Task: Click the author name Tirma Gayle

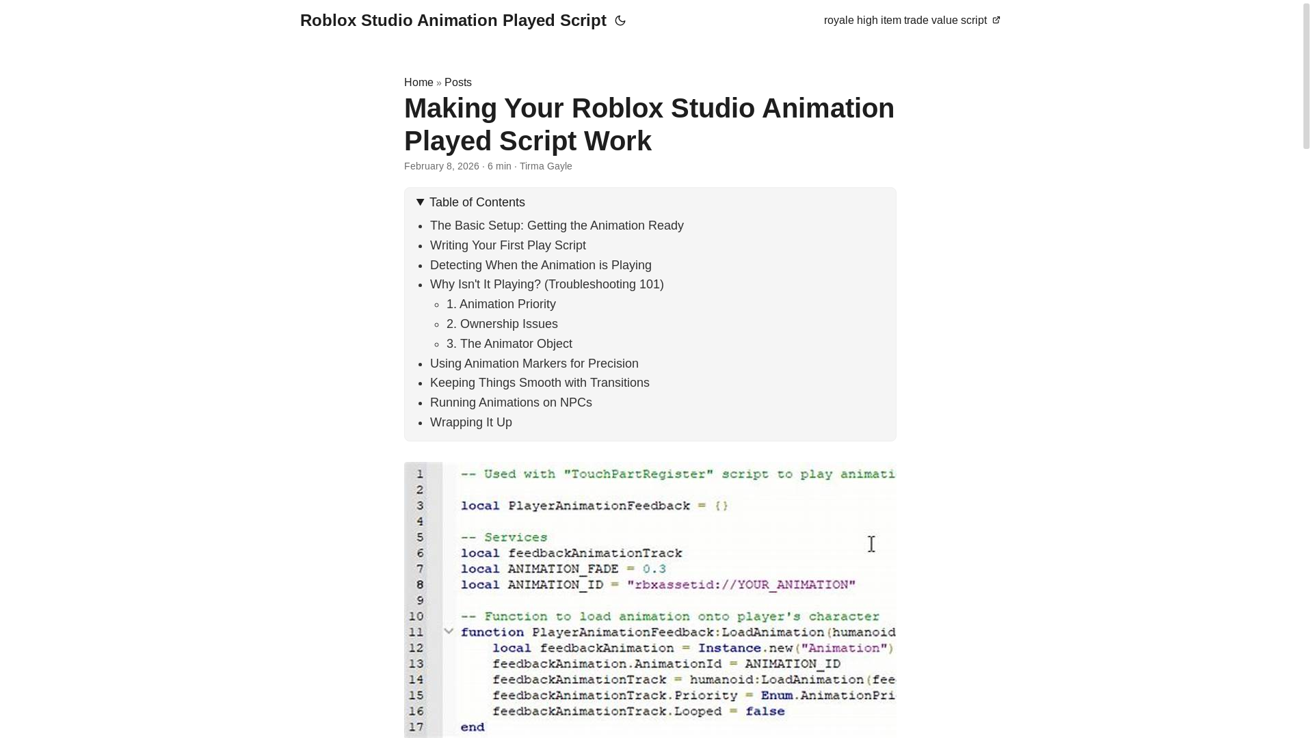Action: (x=546, y=166)
